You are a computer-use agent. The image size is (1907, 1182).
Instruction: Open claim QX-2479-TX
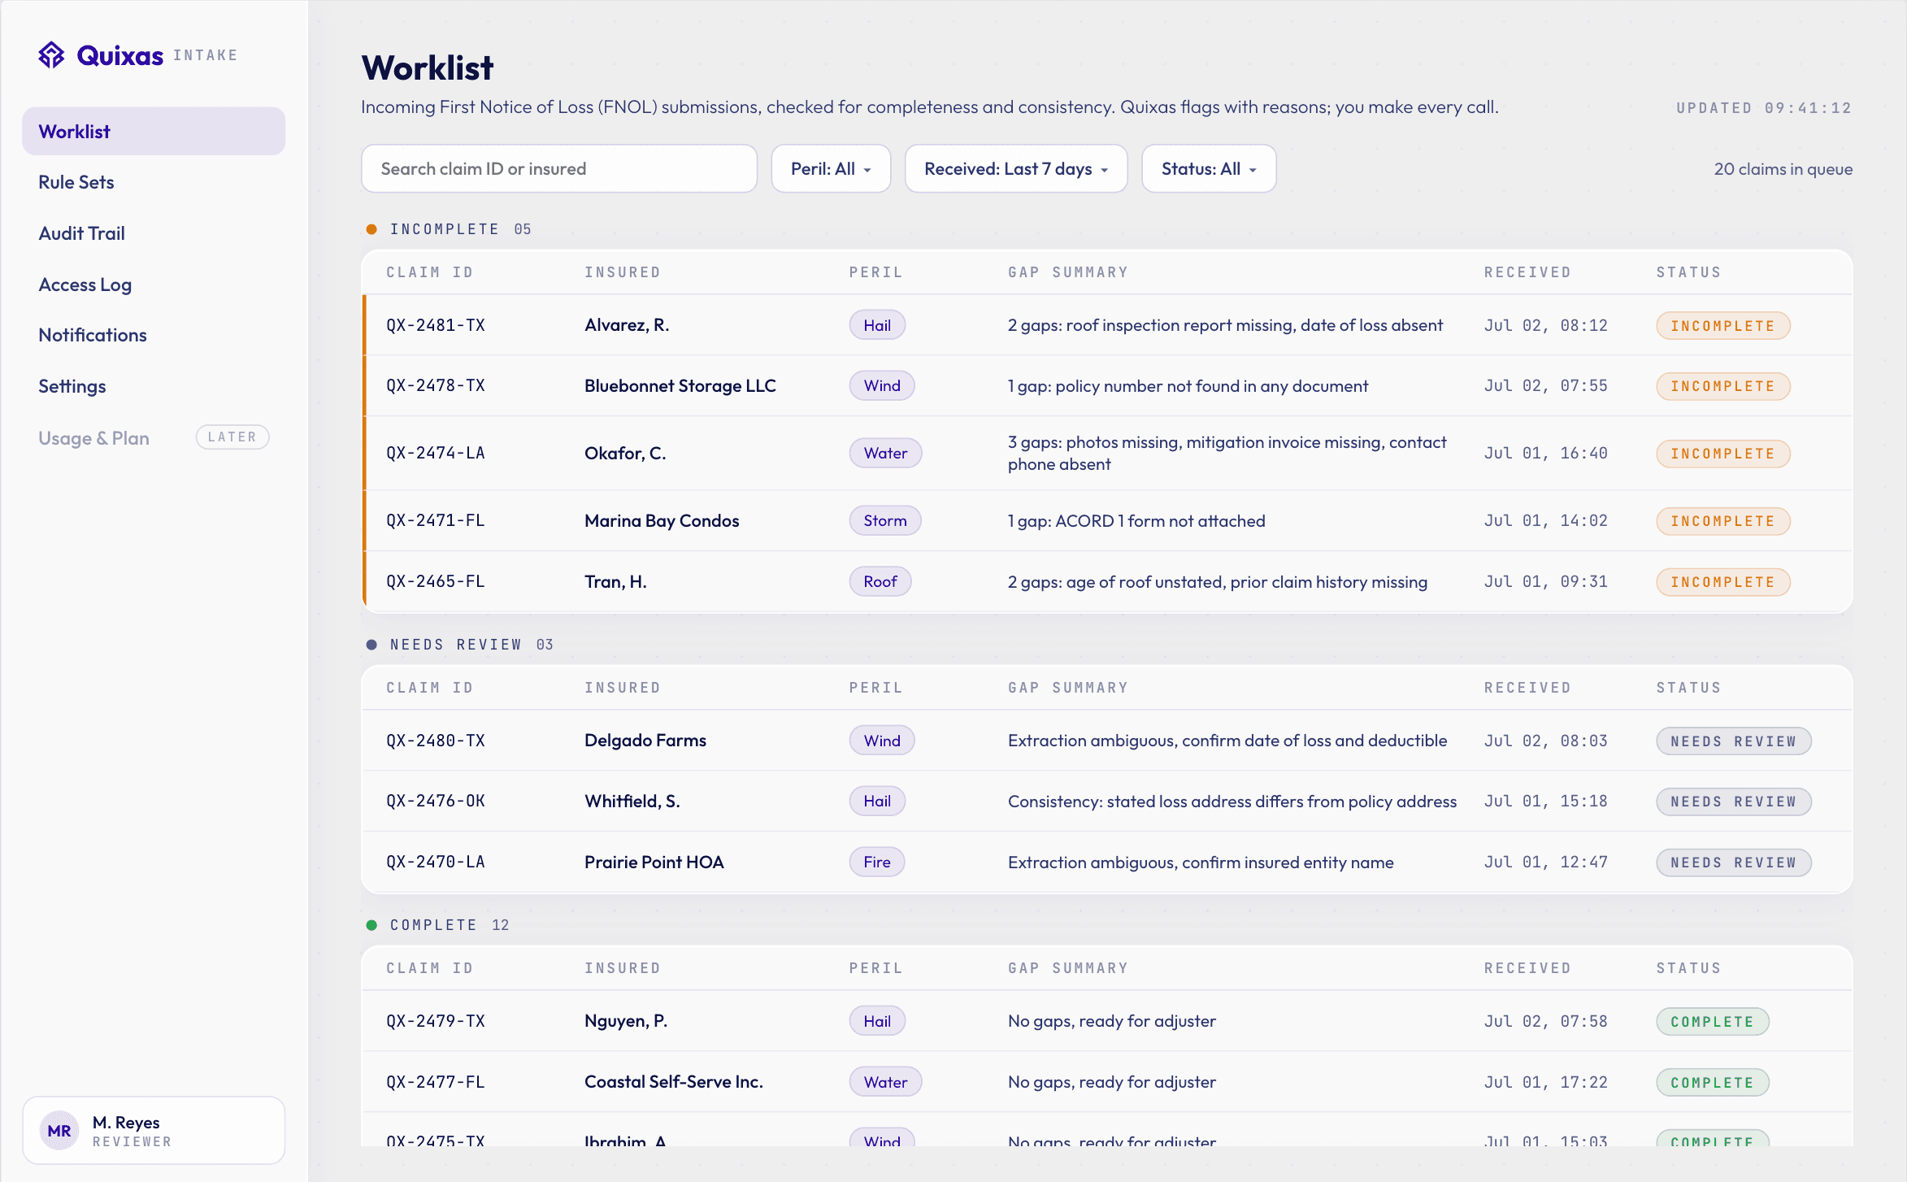(x=436, y=1021)
